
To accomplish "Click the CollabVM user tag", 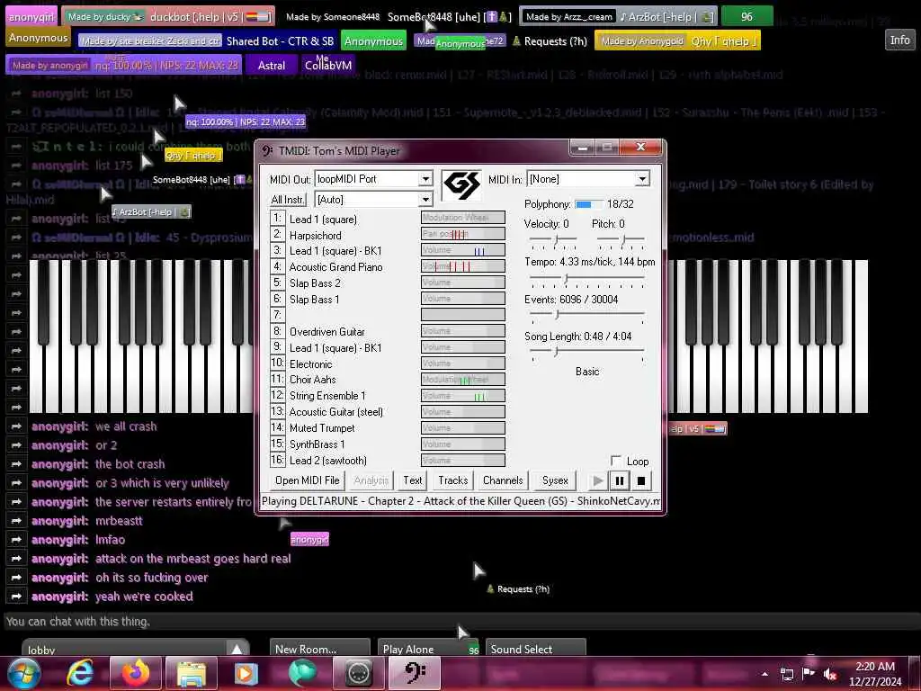I will pyautogui.click(x=327, y=65).
